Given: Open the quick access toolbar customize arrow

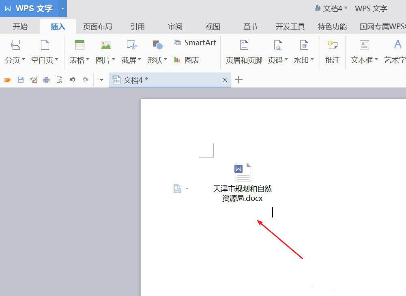Looking at the screenshot, I should [x=101, y=80].
